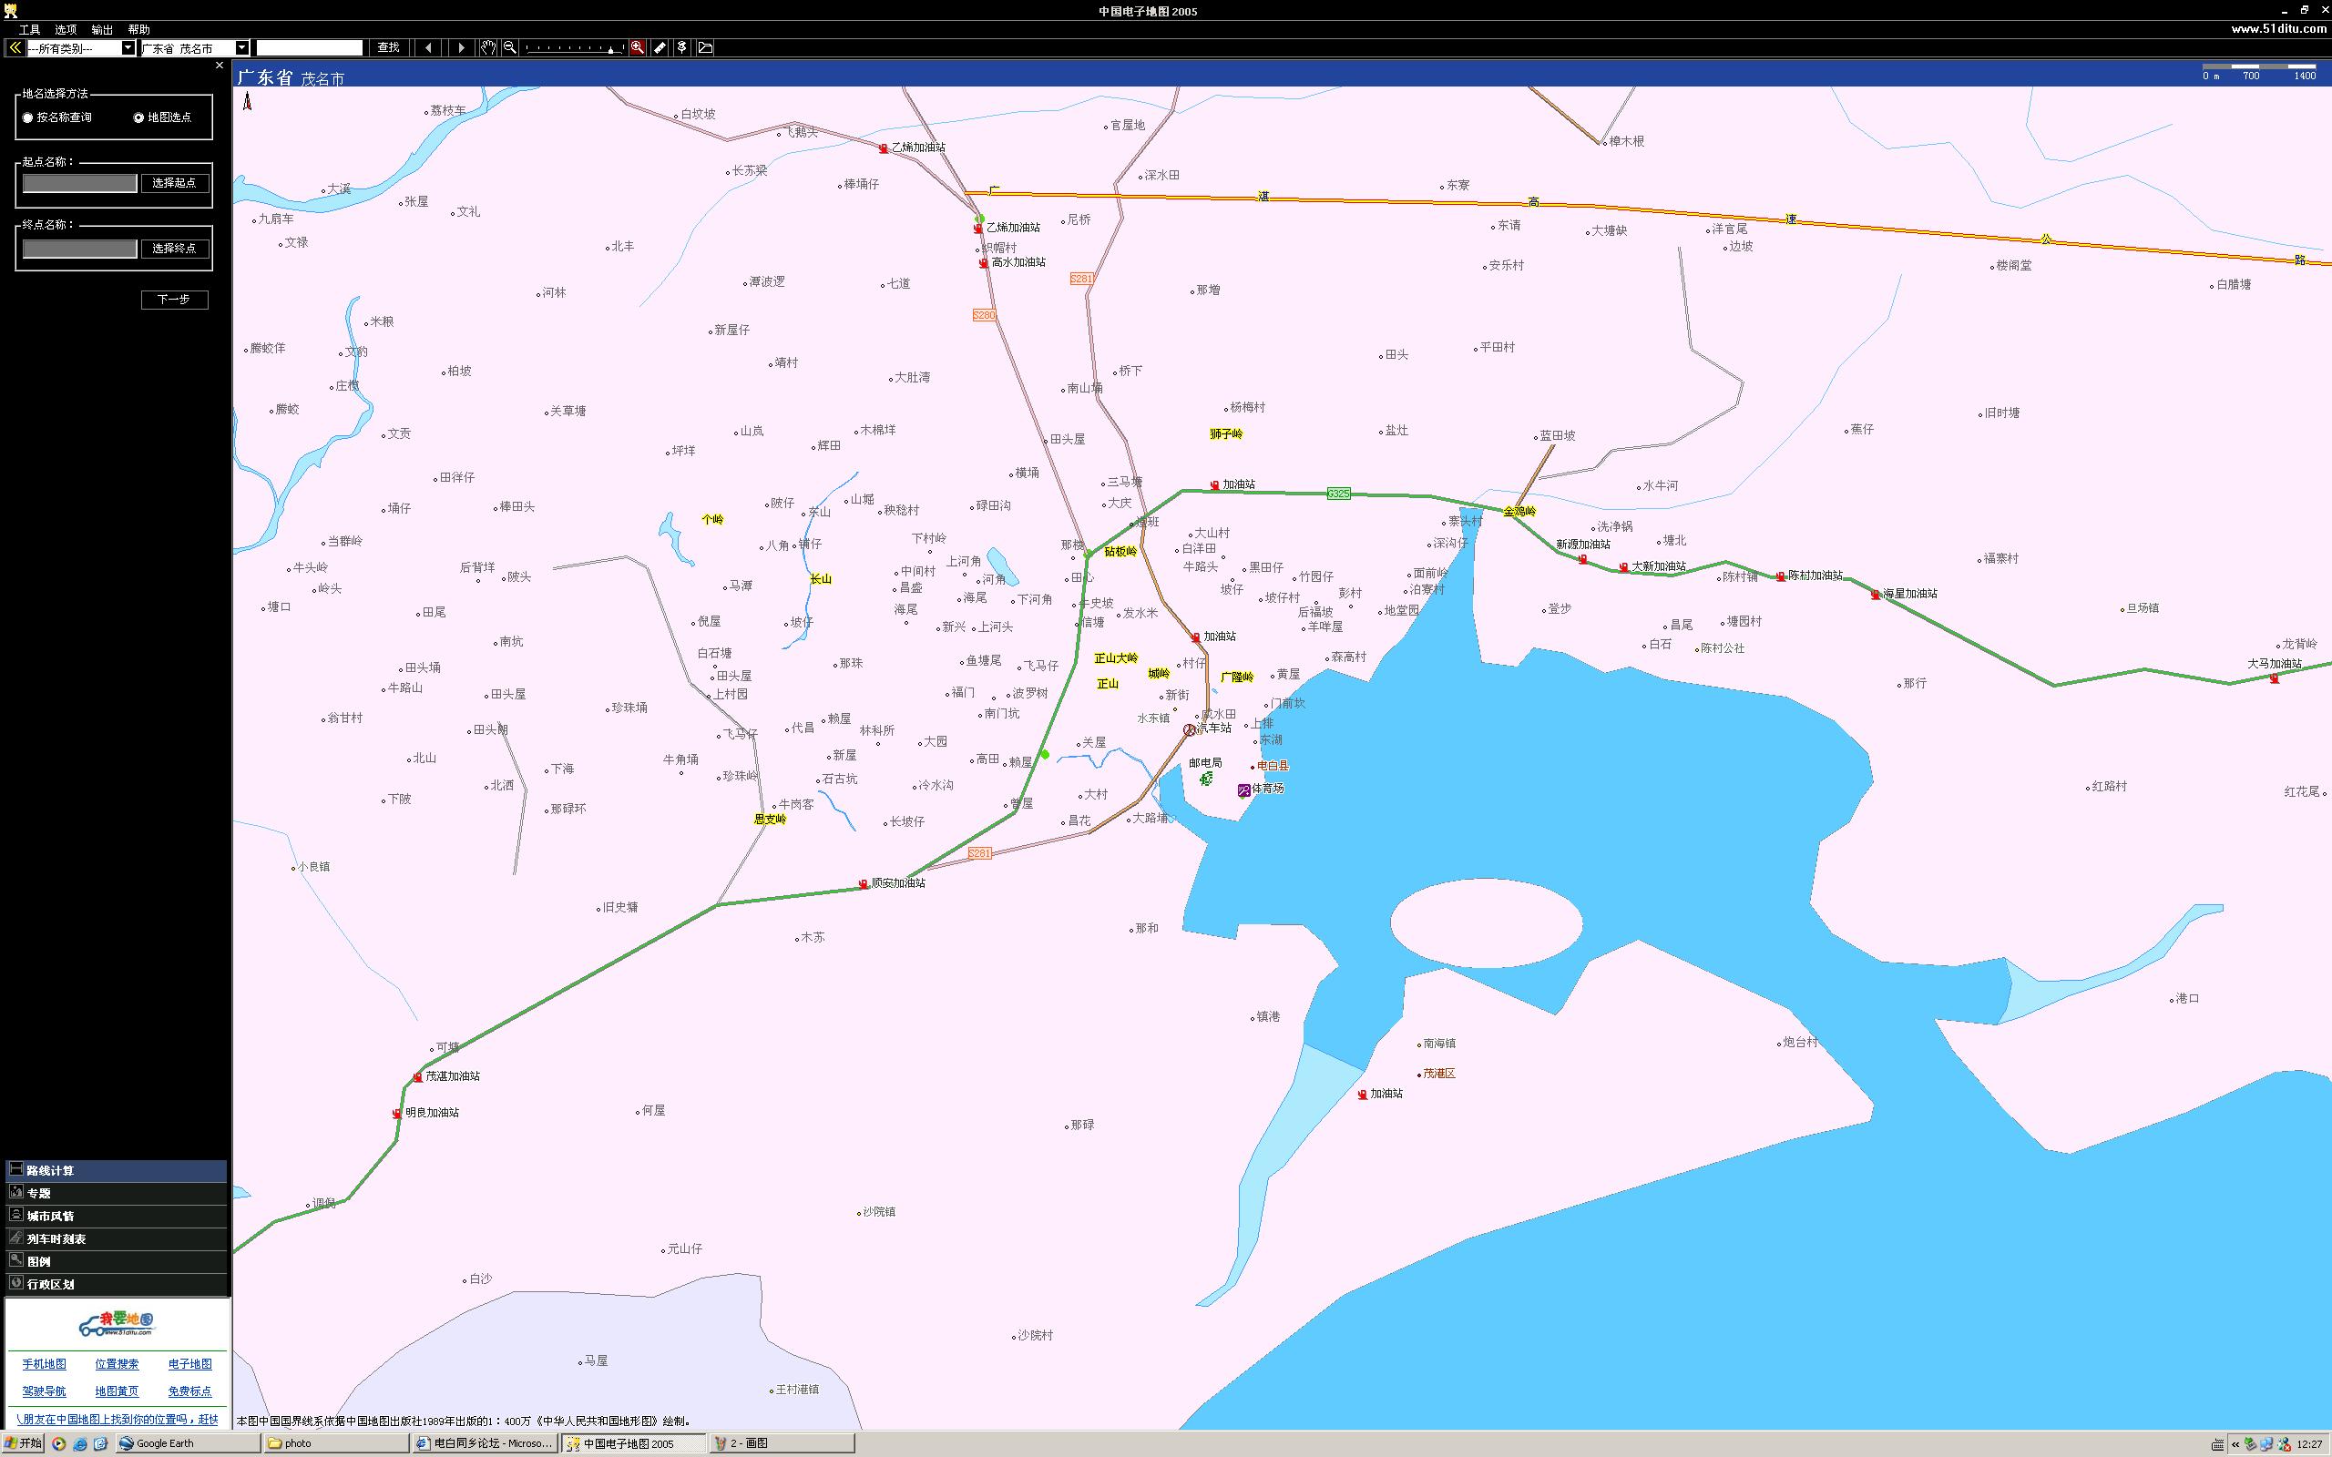Open the 广东省 茂名市 region dropdown
The height and width of the screenshot is (1457, 2332).
click(x=242, y=48)
